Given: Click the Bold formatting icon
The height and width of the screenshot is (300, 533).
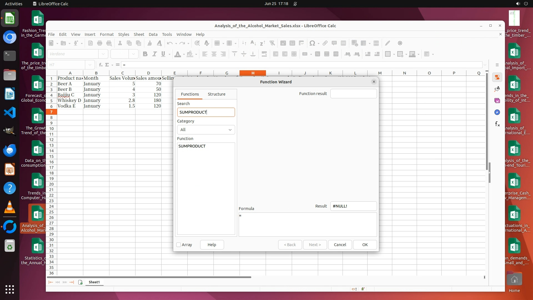Looking at the screenshot, I should [x=145, y=54].
